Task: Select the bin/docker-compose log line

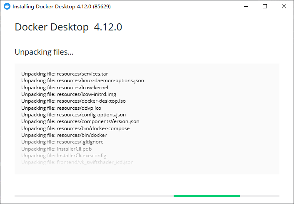Action: tap(75, 128)
